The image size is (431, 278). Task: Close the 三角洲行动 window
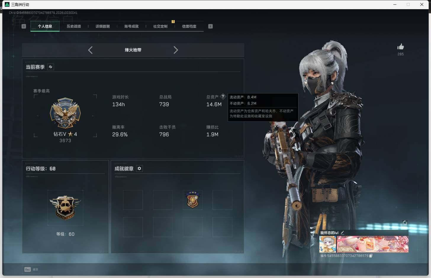(x=422, y=4)
